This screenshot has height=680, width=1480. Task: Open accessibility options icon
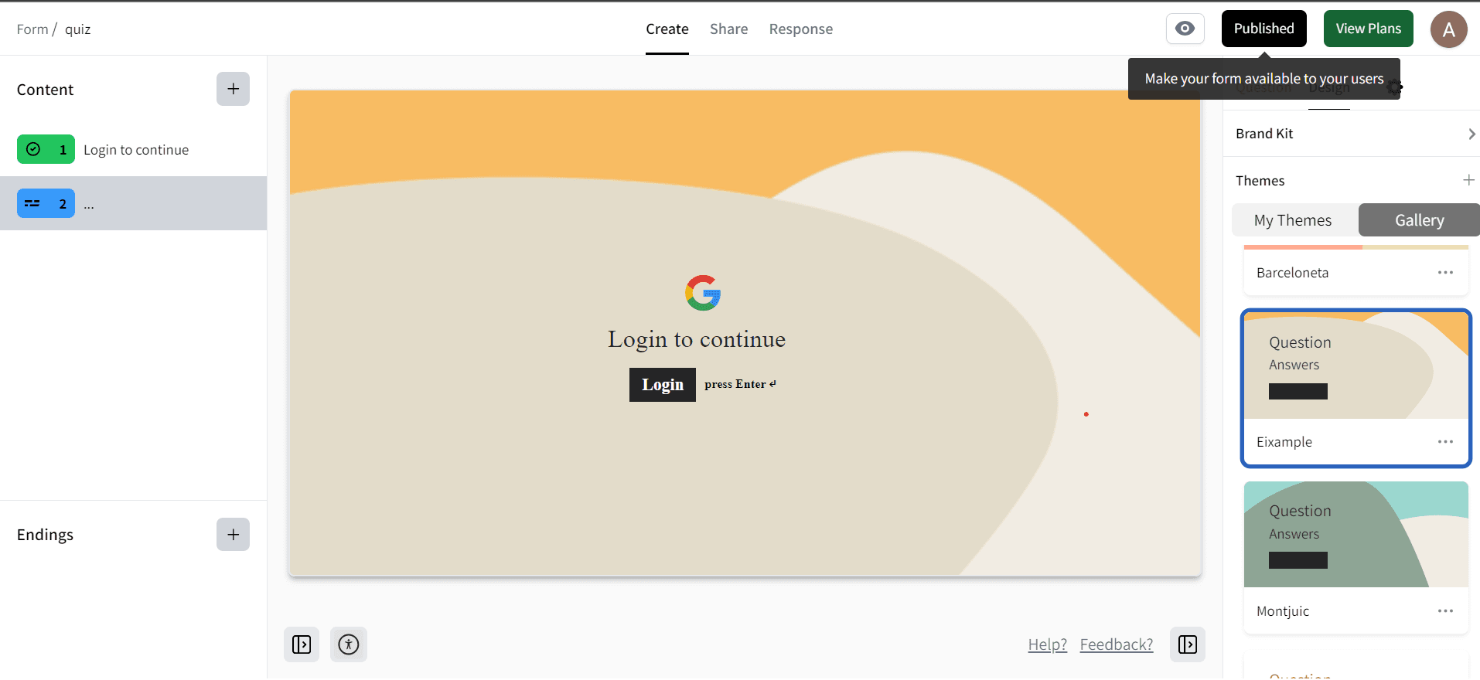click(349, 644)
